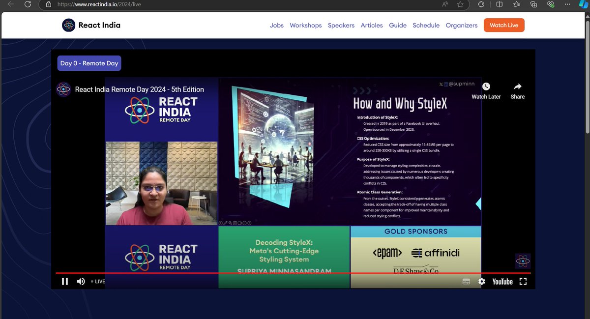Seek on the red video progress bar

pyautogui.click(x=293, y=273)
